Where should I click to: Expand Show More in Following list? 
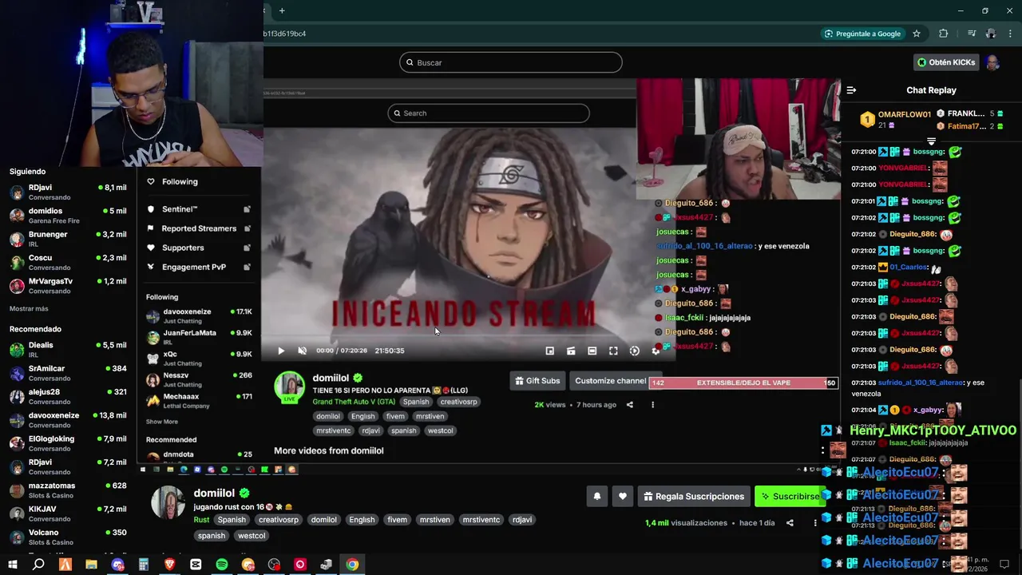(x=162, y=422)
